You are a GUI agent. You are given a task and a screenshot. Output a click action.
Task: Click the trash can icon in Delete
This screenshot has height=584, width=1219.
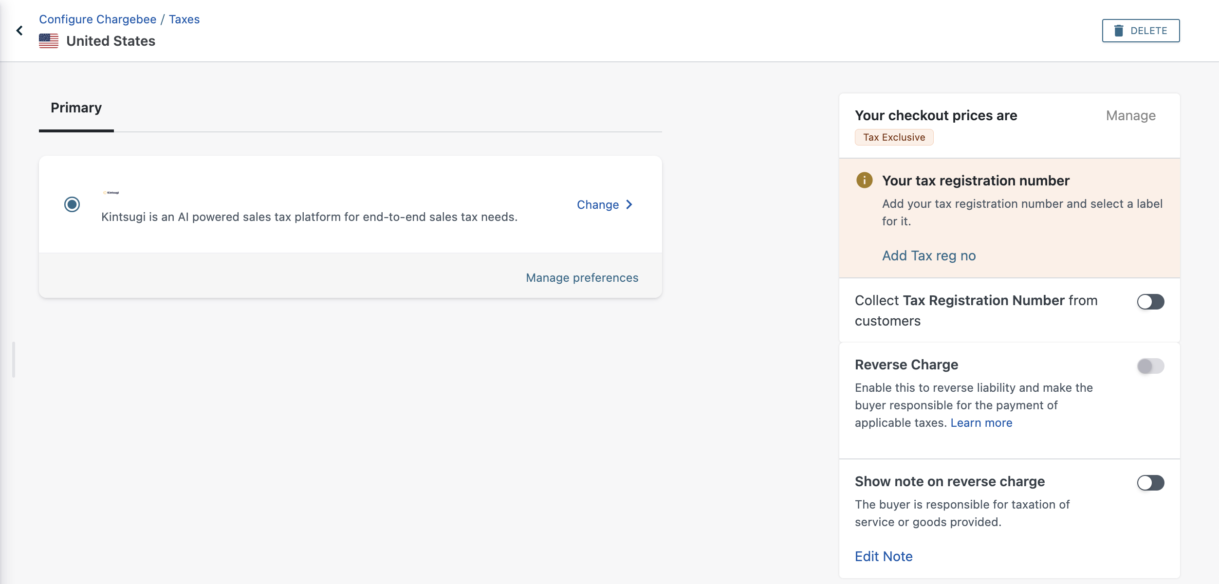pyautogui.click(x=1119, y=31)
